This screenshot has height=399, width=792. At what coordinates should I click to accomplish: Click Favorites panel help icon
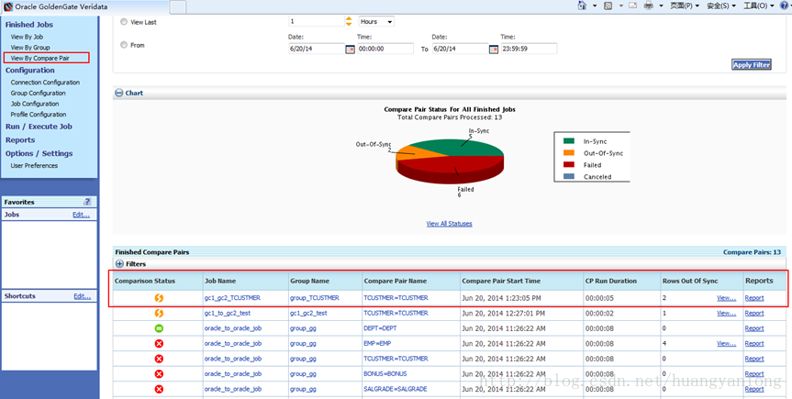[88, 202]
